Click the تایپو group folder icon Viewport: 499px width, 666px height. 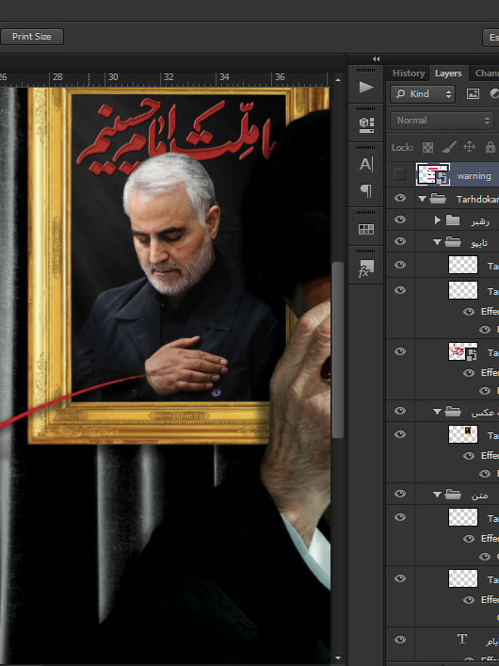point(453,242)
